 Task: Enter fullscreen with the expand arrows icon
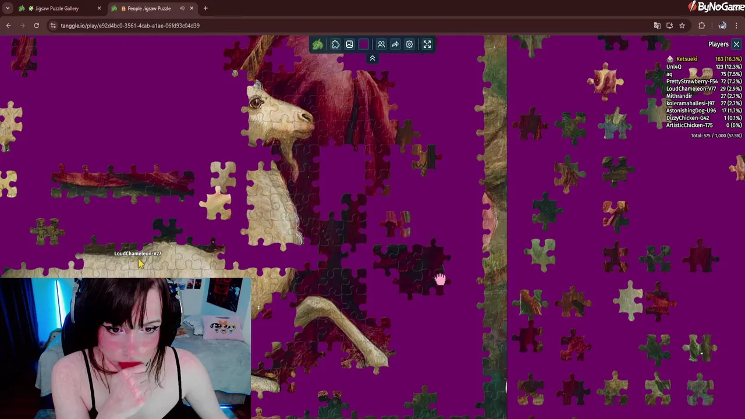[x=427, y=45]
